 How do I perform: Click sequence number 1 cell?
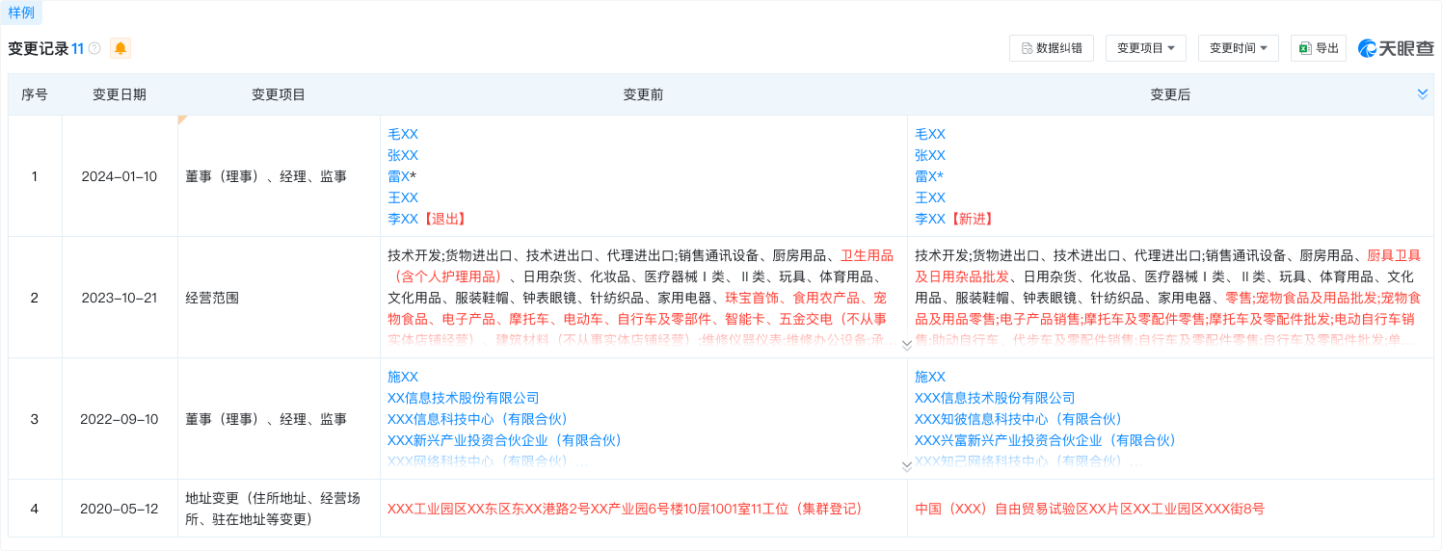tap(35, 176)
